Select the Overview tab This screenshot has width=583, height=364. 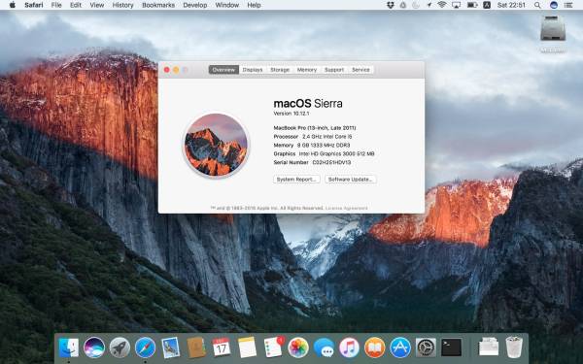click(x=223, y=70)
